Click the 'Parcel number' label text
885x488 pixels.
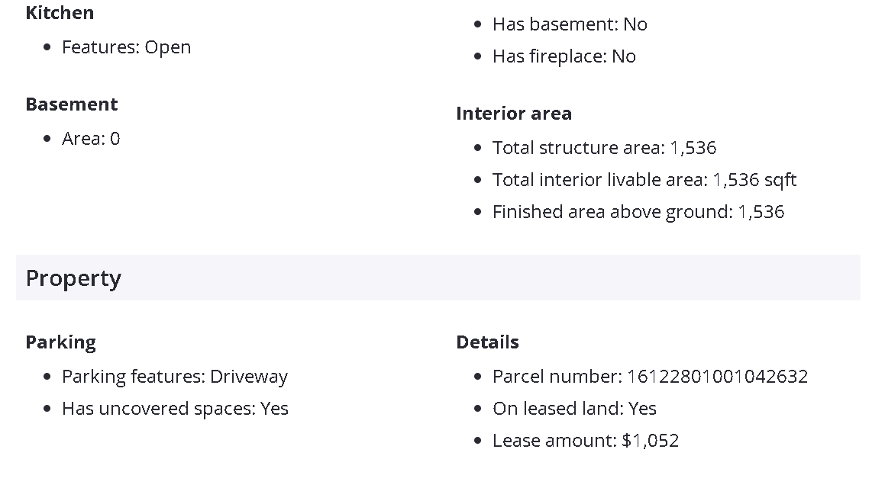point(557,377)
